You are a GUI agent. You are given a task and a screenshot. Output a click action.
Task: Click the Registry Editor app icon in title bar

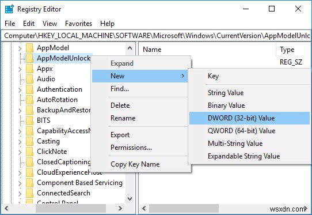coord(9,9)
